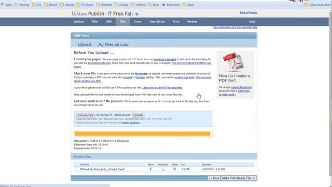Go to the Cover step
Screen dimensions: 332x187
click(x=137, y=22)
